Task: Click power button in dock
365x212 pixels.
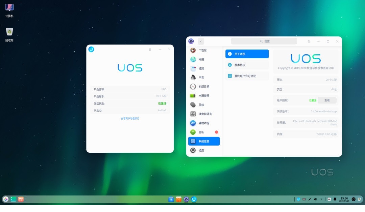Action: click(x=354, y=199)
